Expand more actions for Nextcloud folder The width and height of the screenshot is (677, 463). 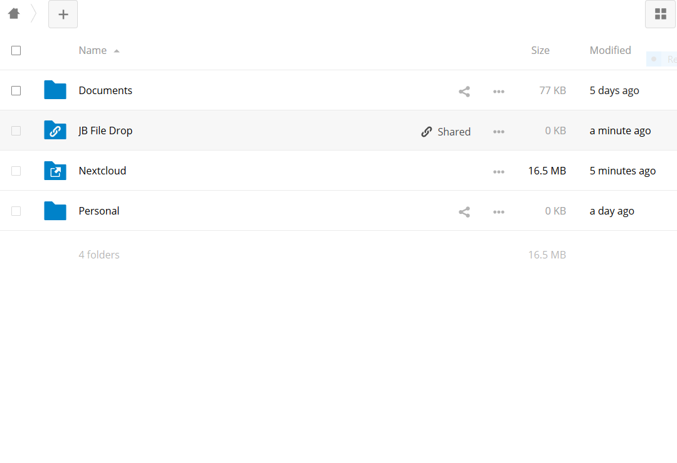click(499, 171)
